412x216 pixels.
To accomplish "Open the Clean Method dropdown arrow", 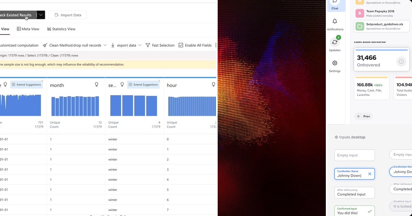I will pyautogui.click(x=105, y=45).
